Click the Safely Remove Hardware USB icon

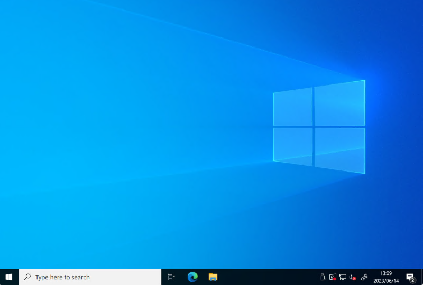tap(323, 277)
